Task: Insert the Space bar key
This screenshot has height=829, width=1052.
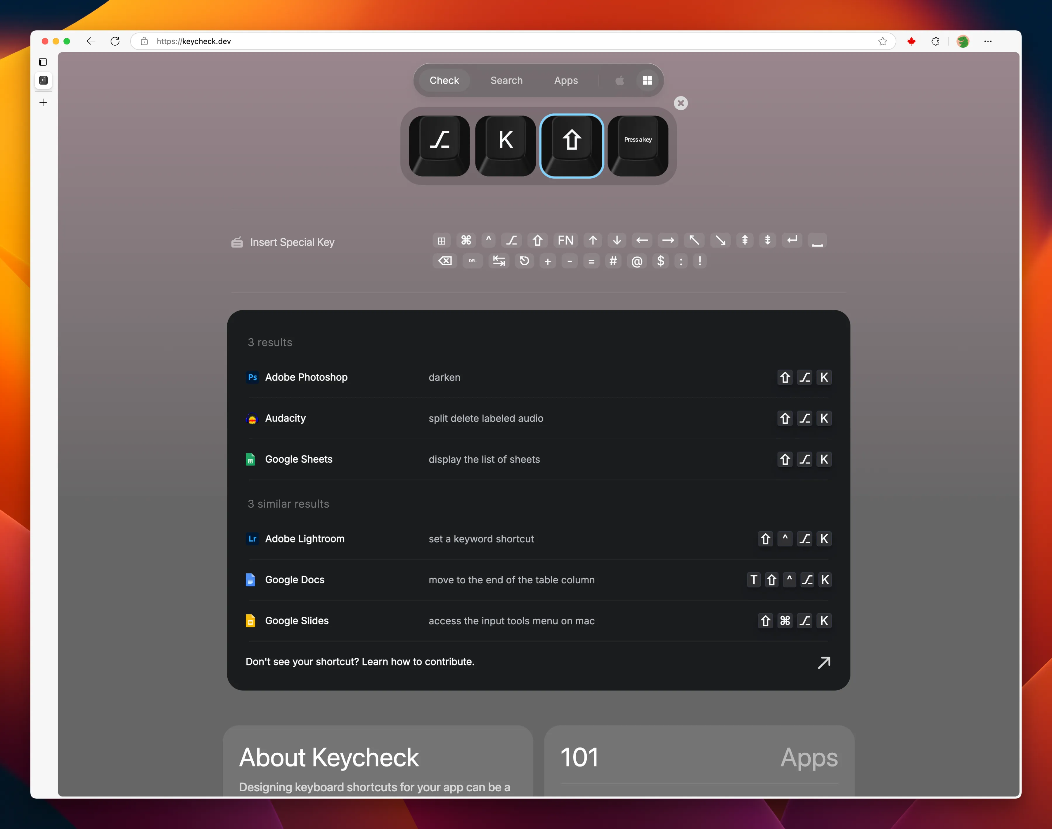Action: click(817, 240)
